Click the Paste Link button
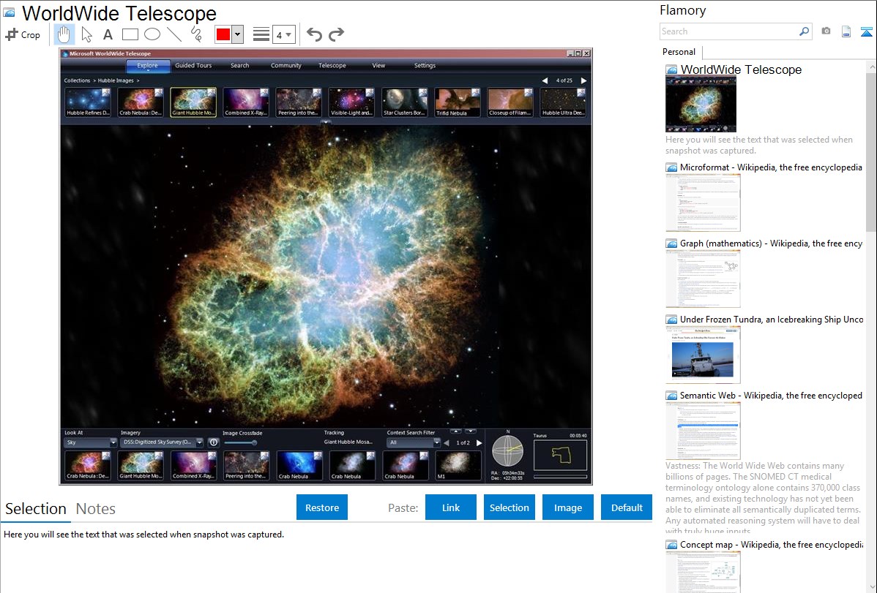The image size is (877, 593). coord(451,507)
